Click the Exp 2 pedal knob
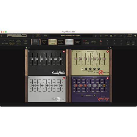 (134, 42)
